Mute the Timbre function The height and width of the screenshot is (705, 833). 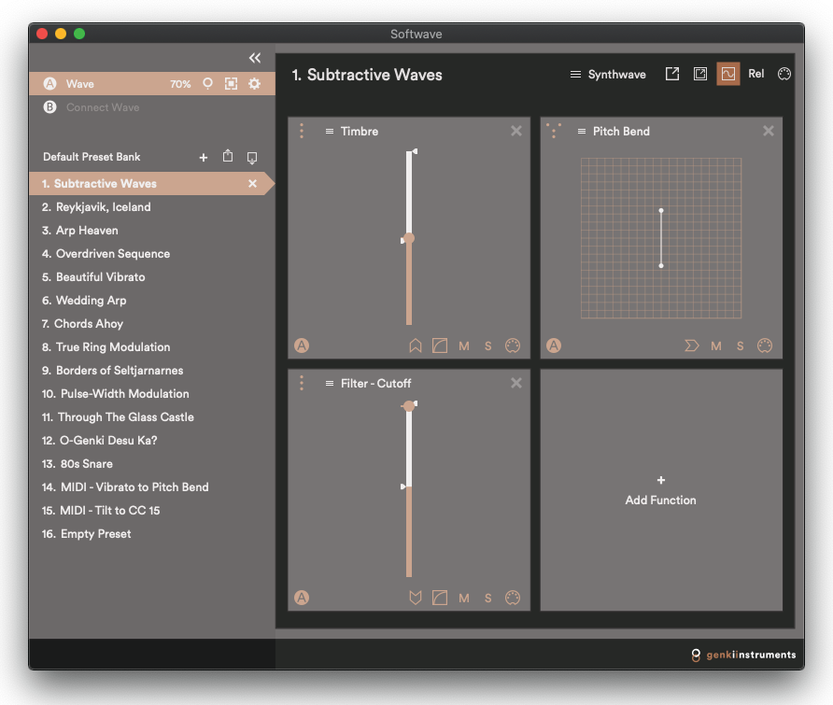(x=464, y=346)
